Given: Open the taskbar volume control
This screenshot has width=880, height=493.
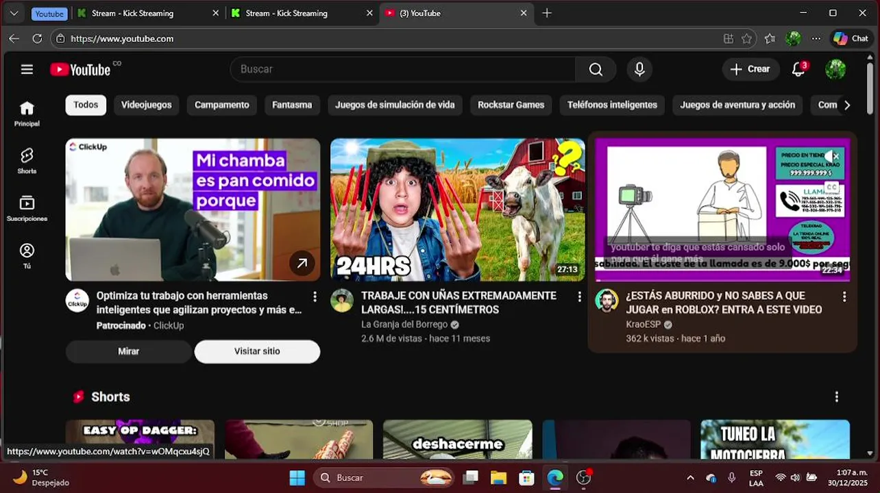Looking at the screenshot, I should (x=795, y=478).
